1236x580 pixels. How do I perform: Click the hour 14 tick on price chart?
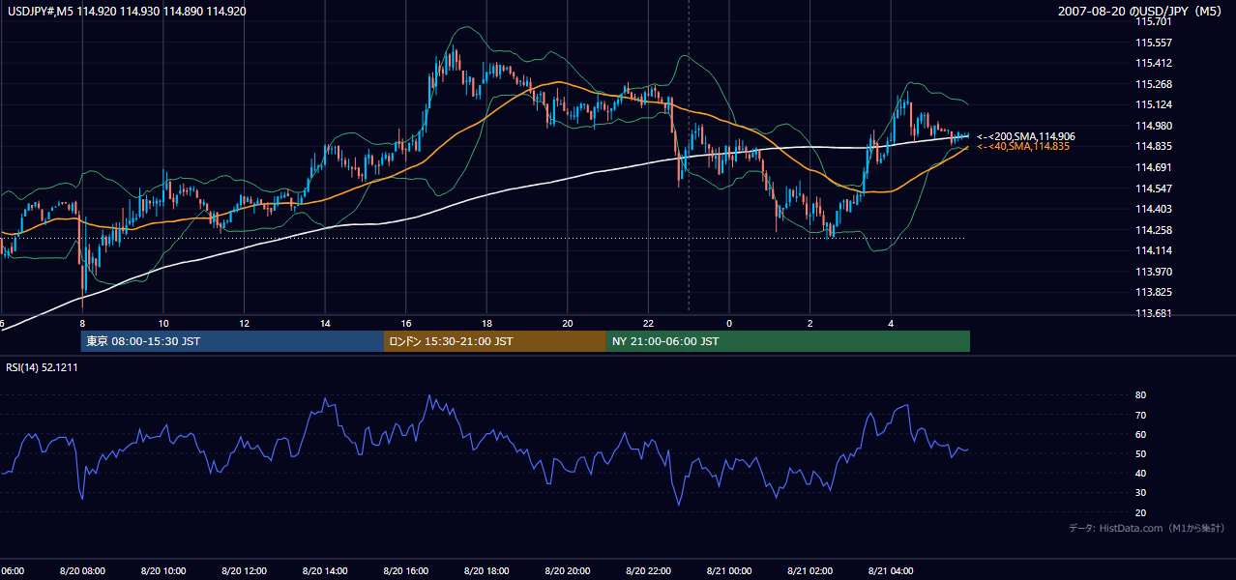(x=325, y=324)
